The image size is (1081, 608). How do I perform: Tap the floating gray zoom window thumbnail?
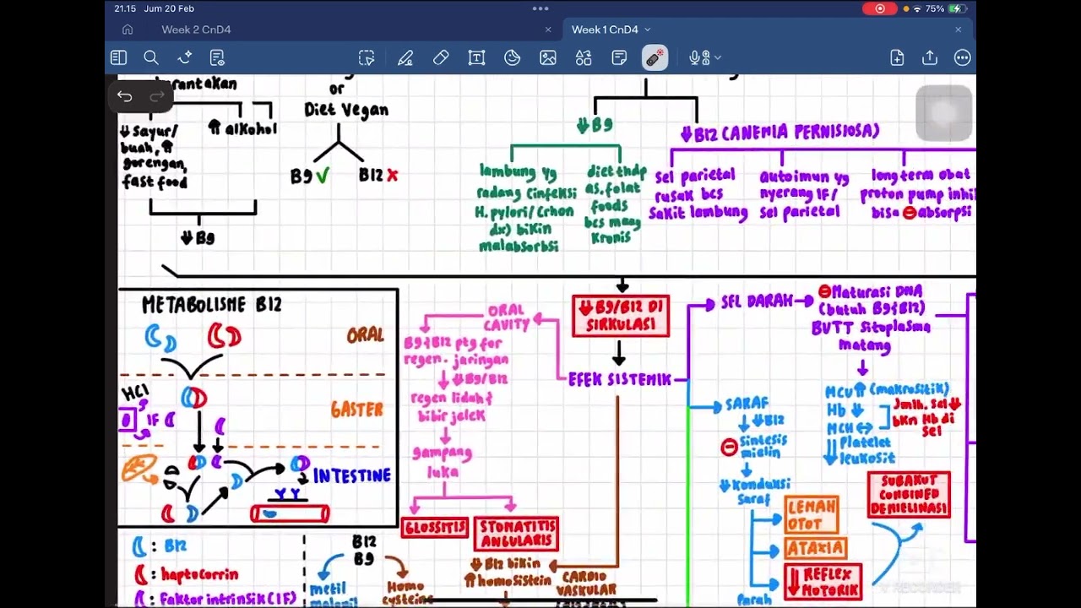(x=944, y=113)
